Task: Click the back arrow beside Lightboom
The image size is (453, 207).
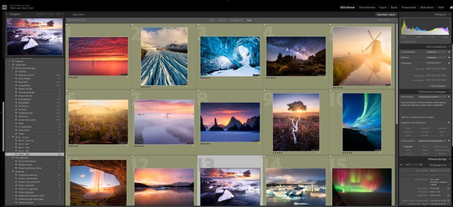Action: (x=69, y=15)
